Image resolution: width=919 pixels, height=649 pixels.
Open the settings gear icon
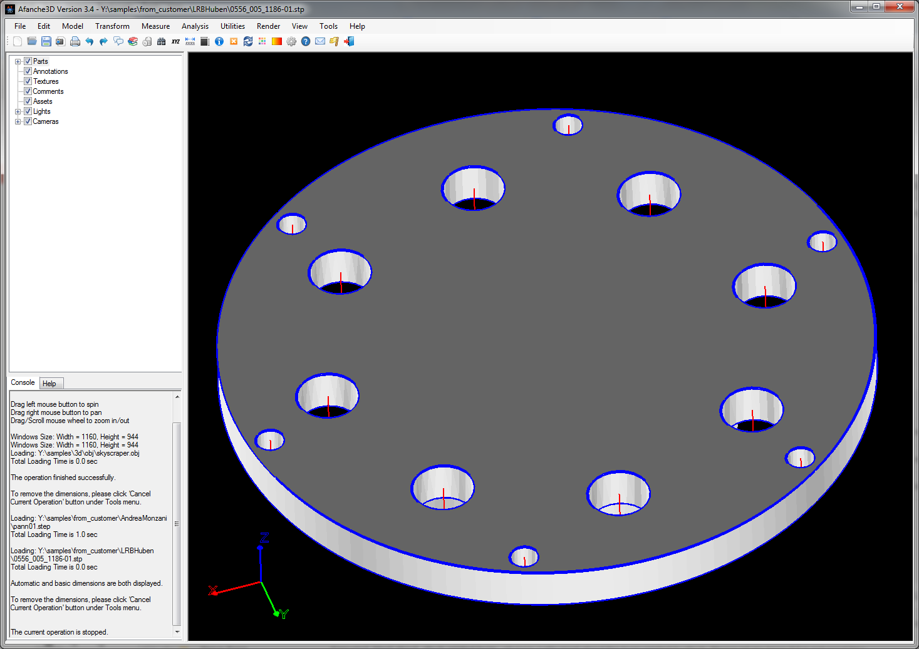click(x=291, y=42)
